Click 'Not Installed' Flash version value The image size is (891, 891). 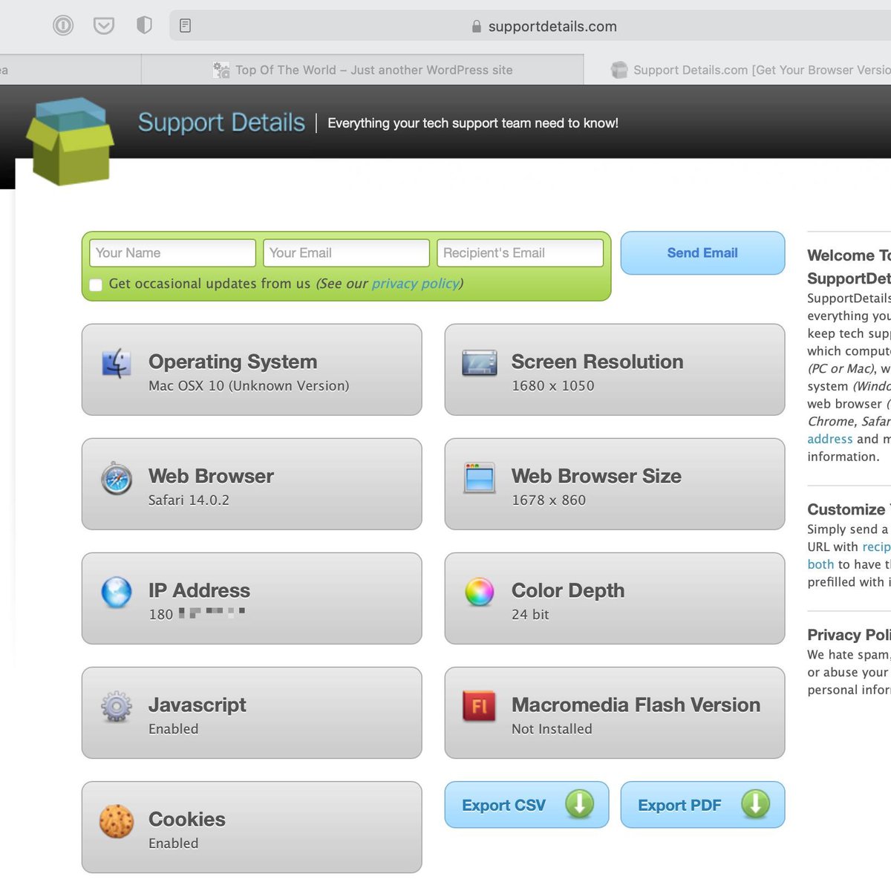pyautogui.click(x=552, y=729)
